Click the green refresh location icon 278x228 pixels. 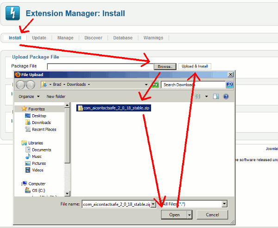click(155, 85)
